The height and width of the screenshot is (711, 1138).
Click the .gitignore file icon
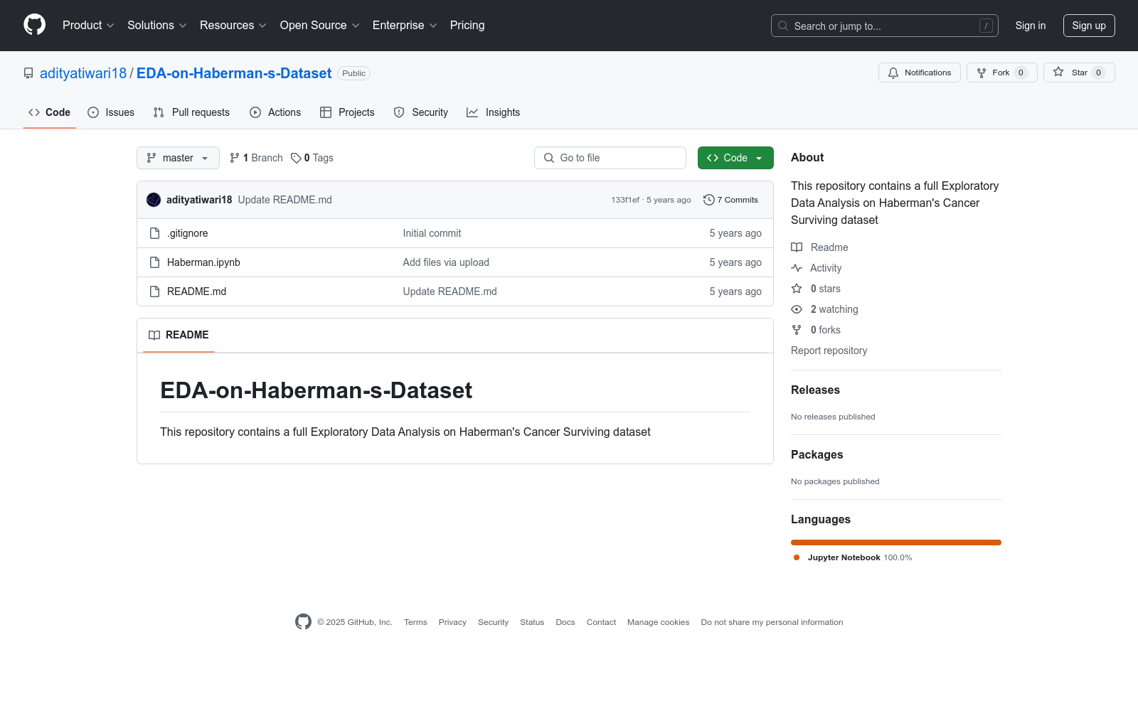[154, 233]
